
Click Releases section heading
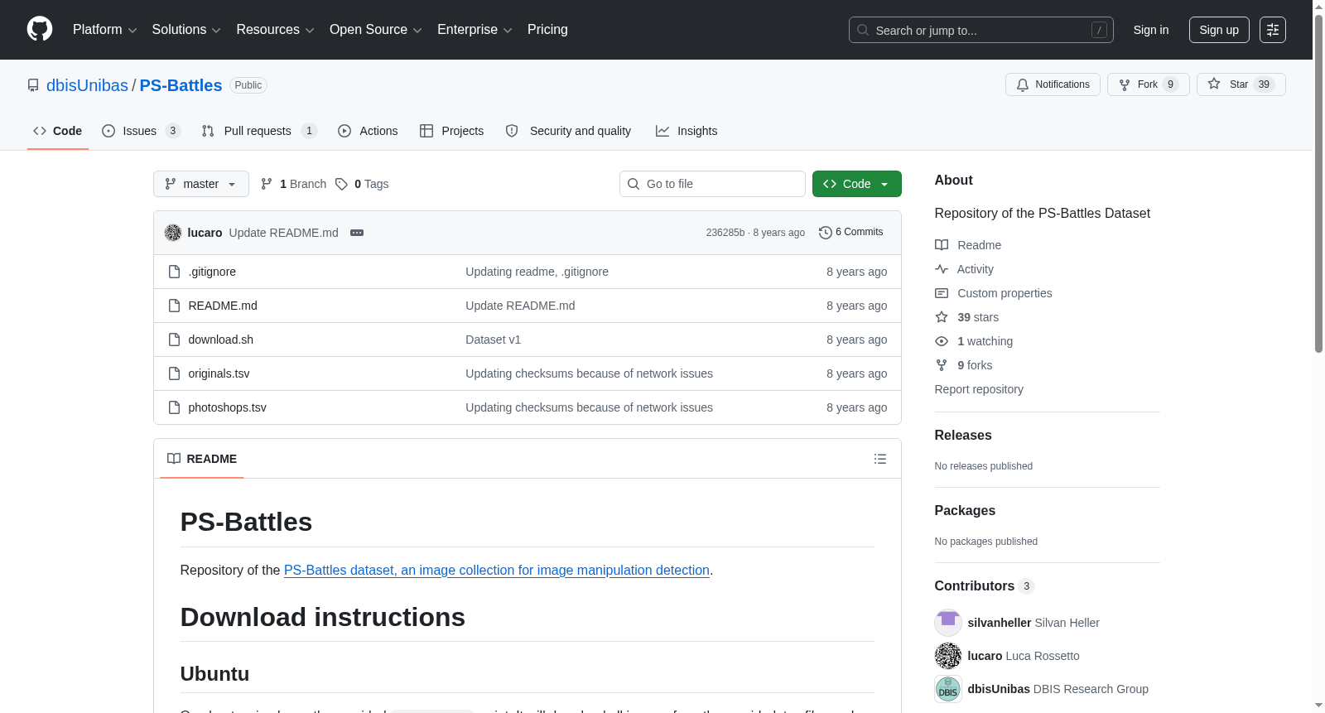click(963, 436)
